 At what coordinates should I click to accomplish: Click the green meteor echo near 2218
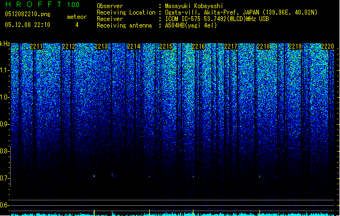[x=260, y=177]
